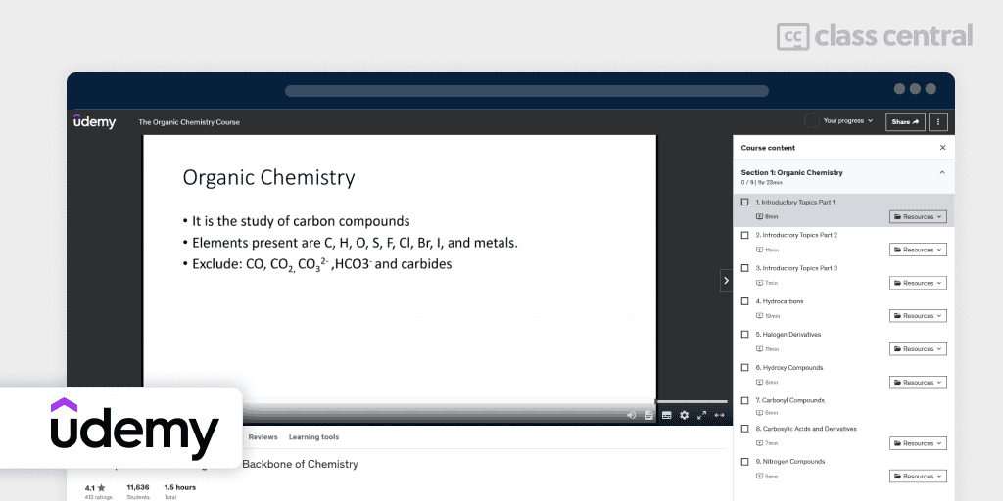The height and width of the screenshot is (501, 1003).
Task: Click the arrow tab beside the video
Action: (726, 280)
